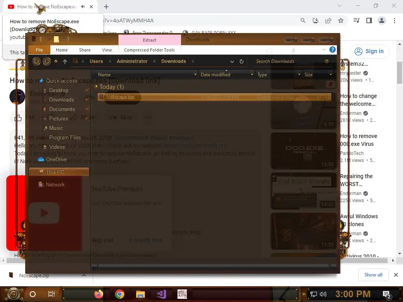Select the NoEscape.zip file row

[x=214, y=97]
